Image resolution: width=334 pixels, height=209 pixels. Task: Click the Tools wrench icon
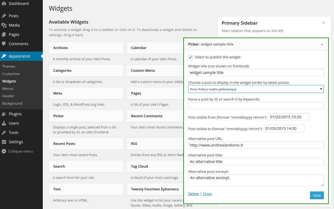point(4,133)
